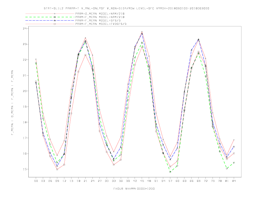Click y-axis tick value 15

25,169
